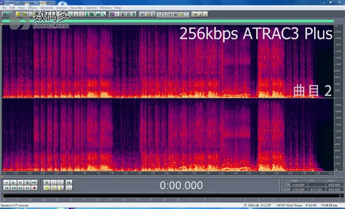Screen dimensions: 345x209
Task: Click the 1:00 mark on time ruler
Action: [x=84, y=174]
